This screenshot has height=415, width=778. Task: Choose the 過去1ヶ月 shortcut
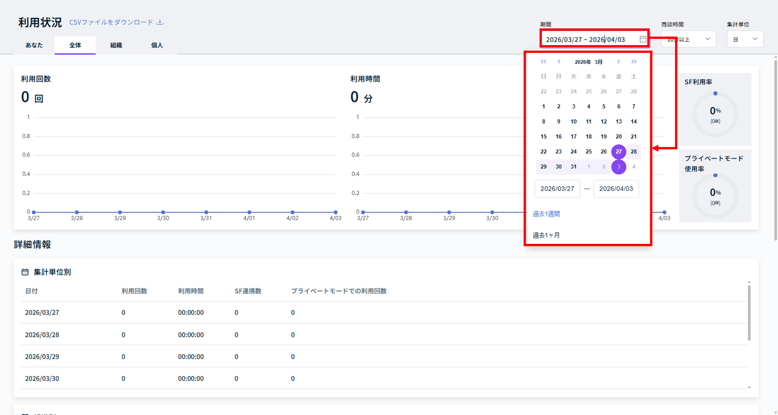[546, 235]
